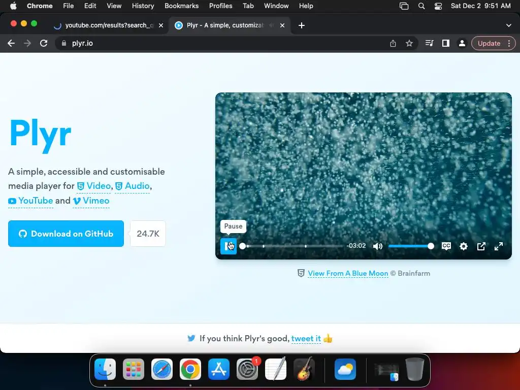Screen dimensions: 520x390
Task: Select the Audio link
Action: coord(133,186)
